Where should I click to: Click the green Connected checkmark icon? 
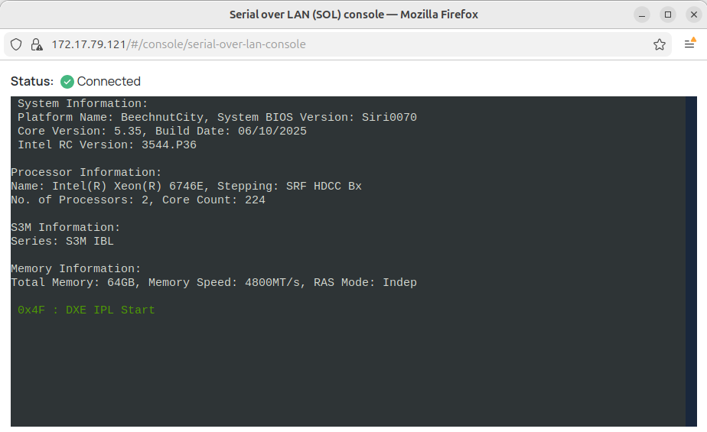coord(67,82)
